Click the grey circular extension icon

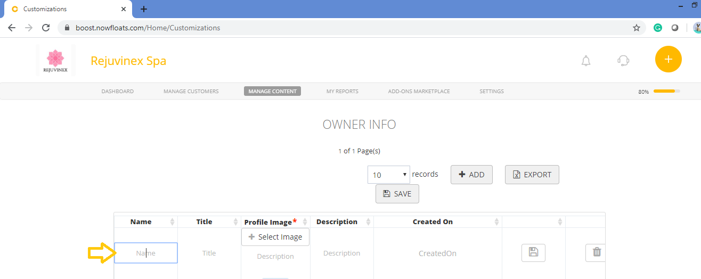pyautogui.click(x=675, y=28)
